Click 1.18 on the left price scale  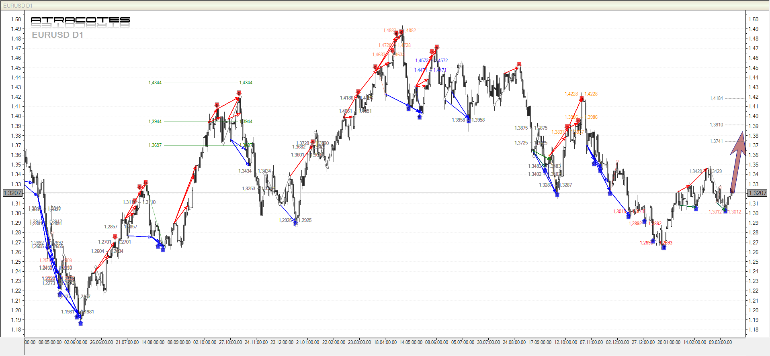tap(16, 330)
